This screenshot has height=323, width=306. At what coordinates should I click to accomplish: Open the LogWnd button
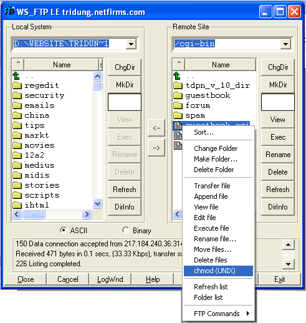(110, 279)
